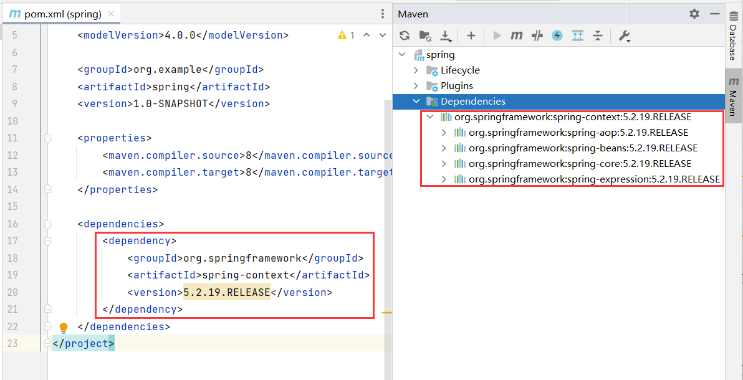This screenshot has height=380, width=743.
Task: Select org.springframework:spring-context:5.2.19.RELEASE
Action: (x=573, y=117)
